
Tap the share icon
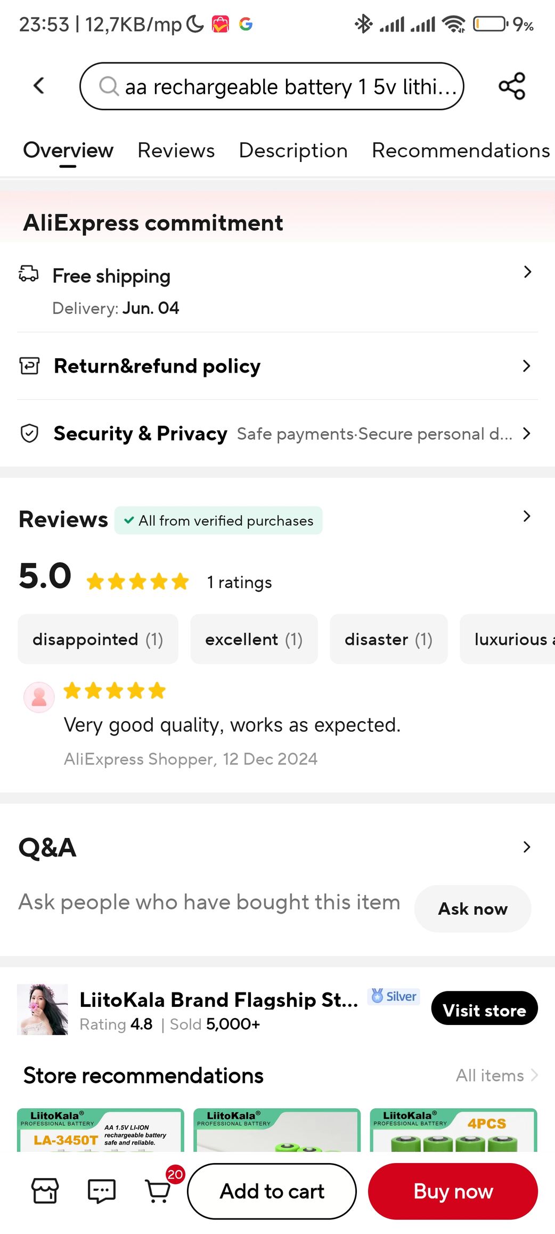pos(512,86)
